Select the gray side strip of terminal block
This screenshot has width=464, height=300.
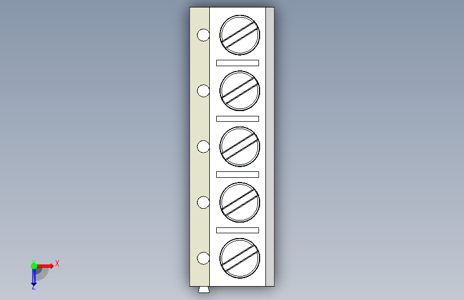[x=270, y=147]
